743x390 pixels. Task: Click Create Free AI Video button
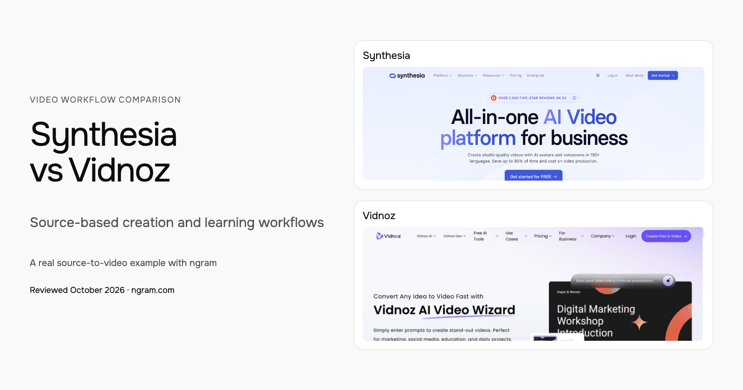pyautogui.click(x=666, y=236)
